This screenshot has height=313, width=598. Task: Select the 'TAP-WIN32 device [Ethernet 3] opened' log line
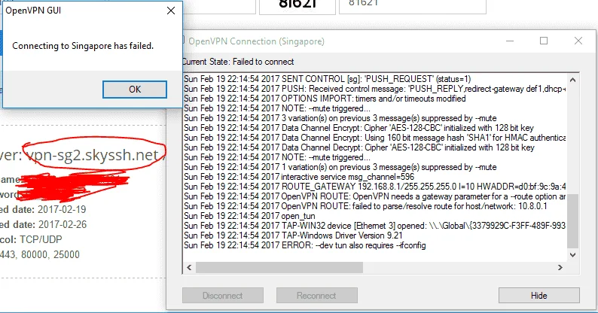(374, 226)
